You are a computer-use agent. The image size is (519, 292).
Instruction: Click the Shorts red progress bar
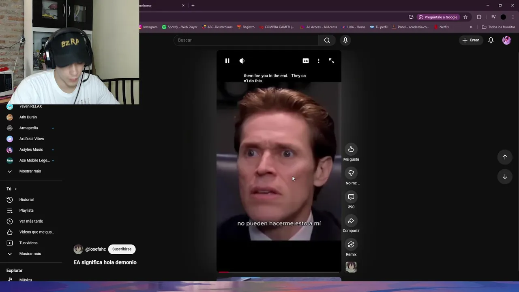[279, 272]
